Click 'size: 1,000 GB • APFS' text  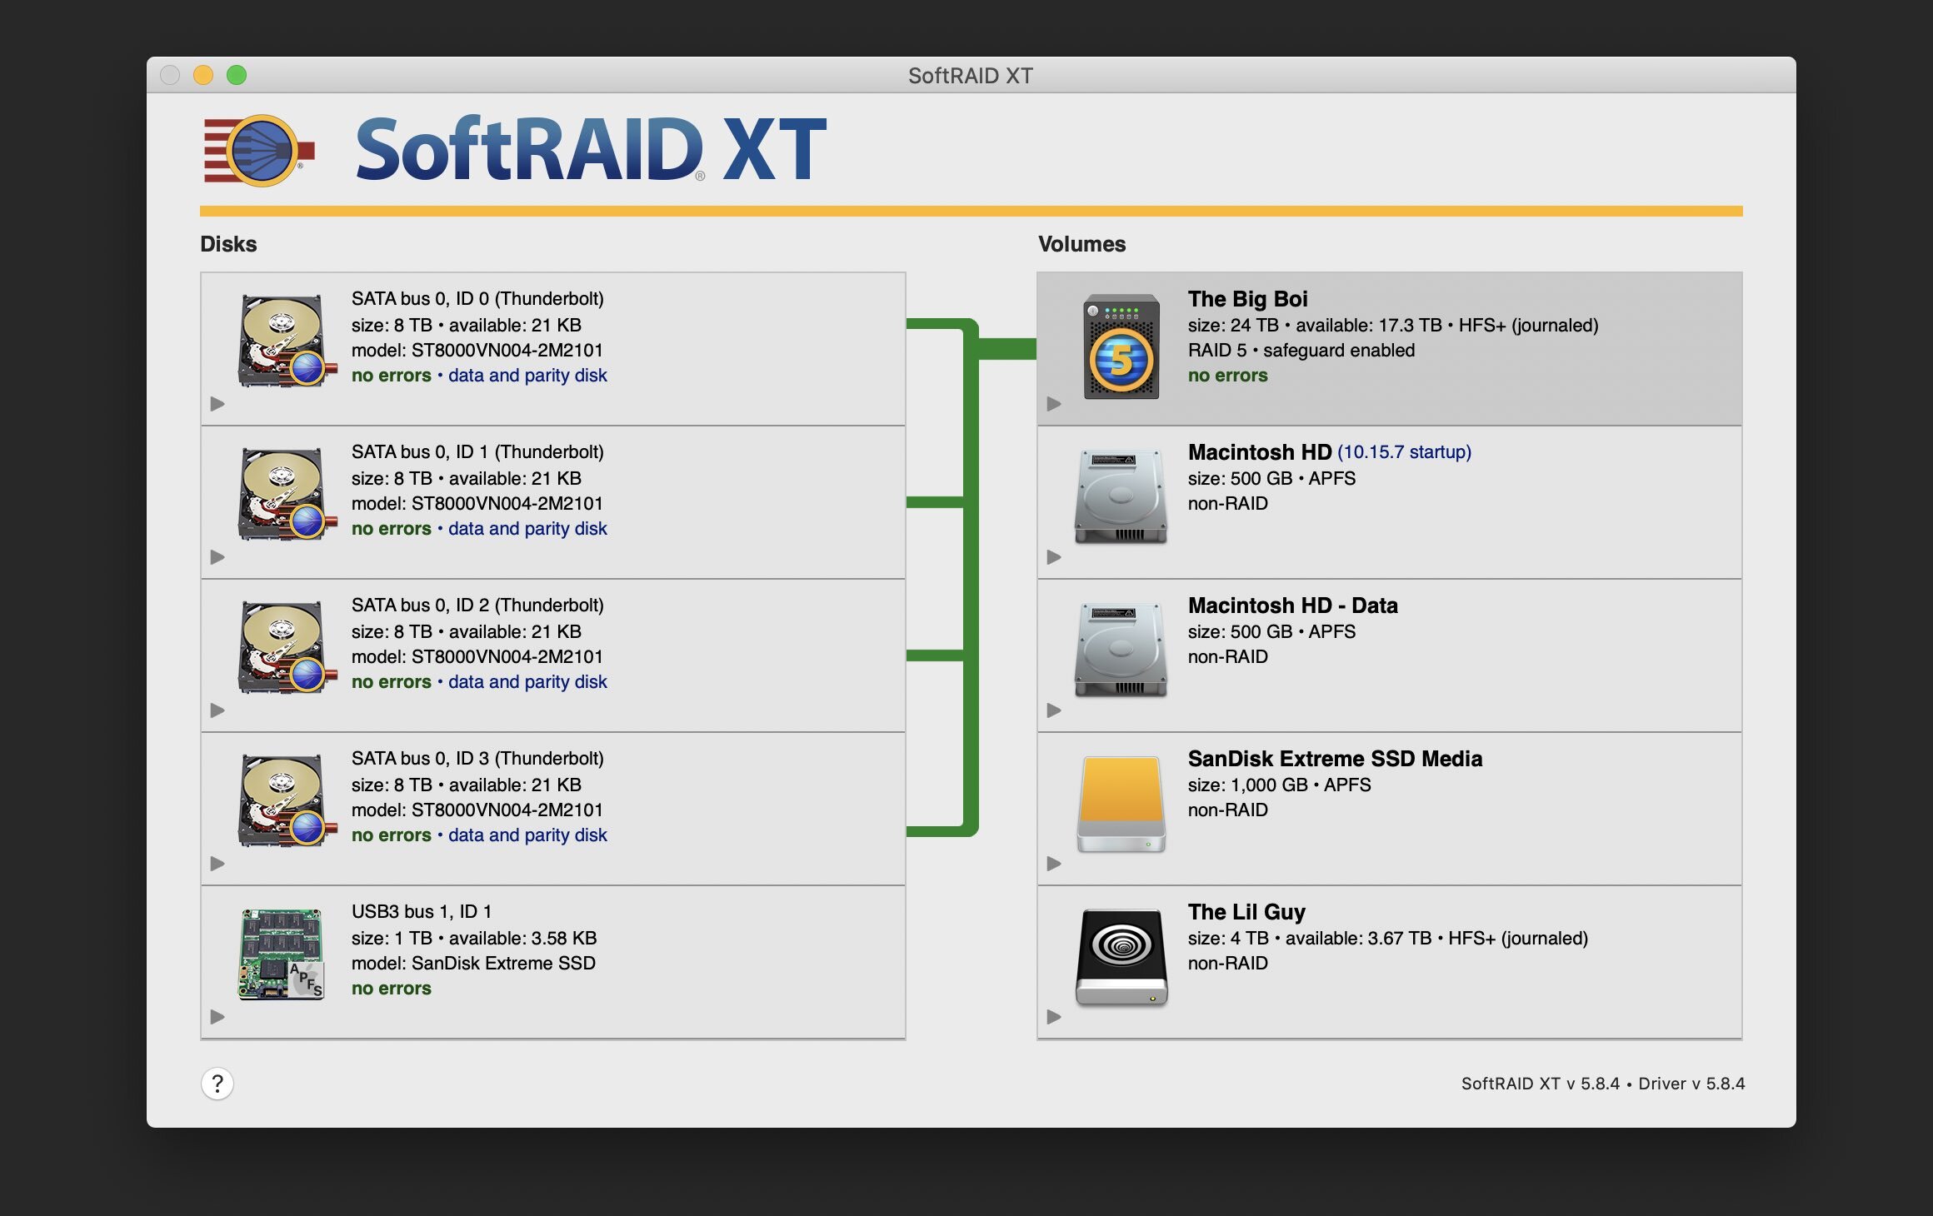(x=1279, y=785)
